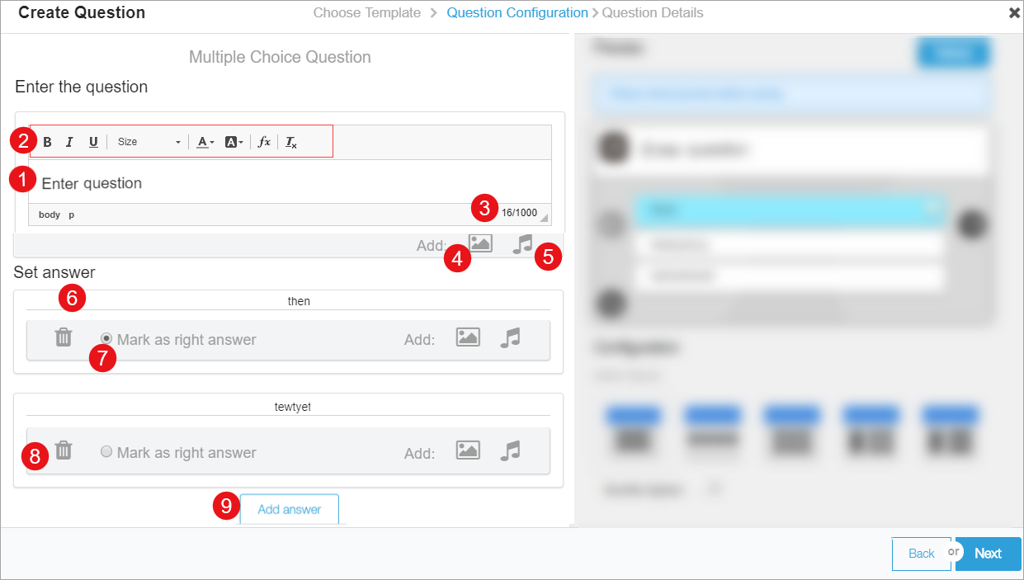This screenshot has height=580, width=1024.
Task: Mark 'then' as the right answer
Action: 106,338
